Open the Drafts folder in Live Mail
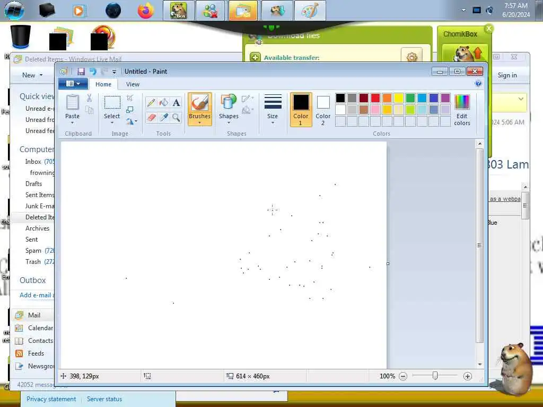Viewport: 543px width, 407px height. tap(33, 184)
